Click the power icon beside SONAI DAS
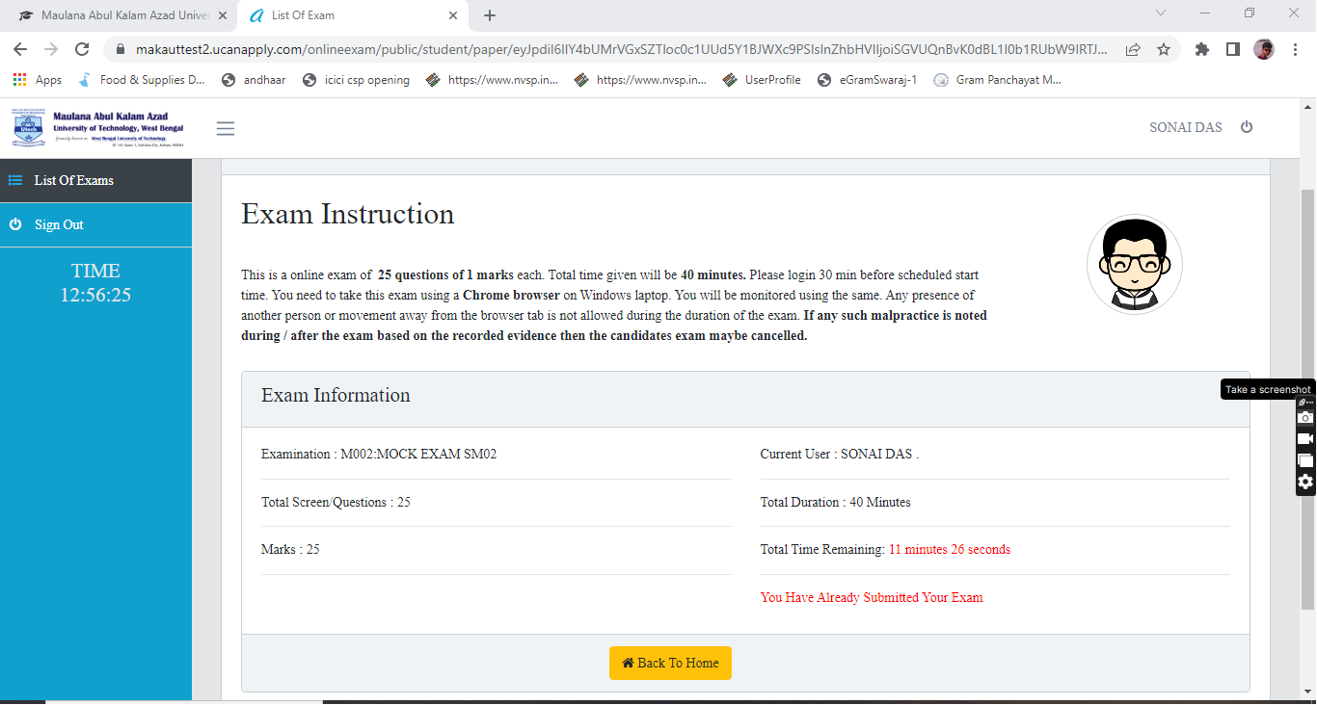The image size is (1317, 705). [x=1247, y=127]
